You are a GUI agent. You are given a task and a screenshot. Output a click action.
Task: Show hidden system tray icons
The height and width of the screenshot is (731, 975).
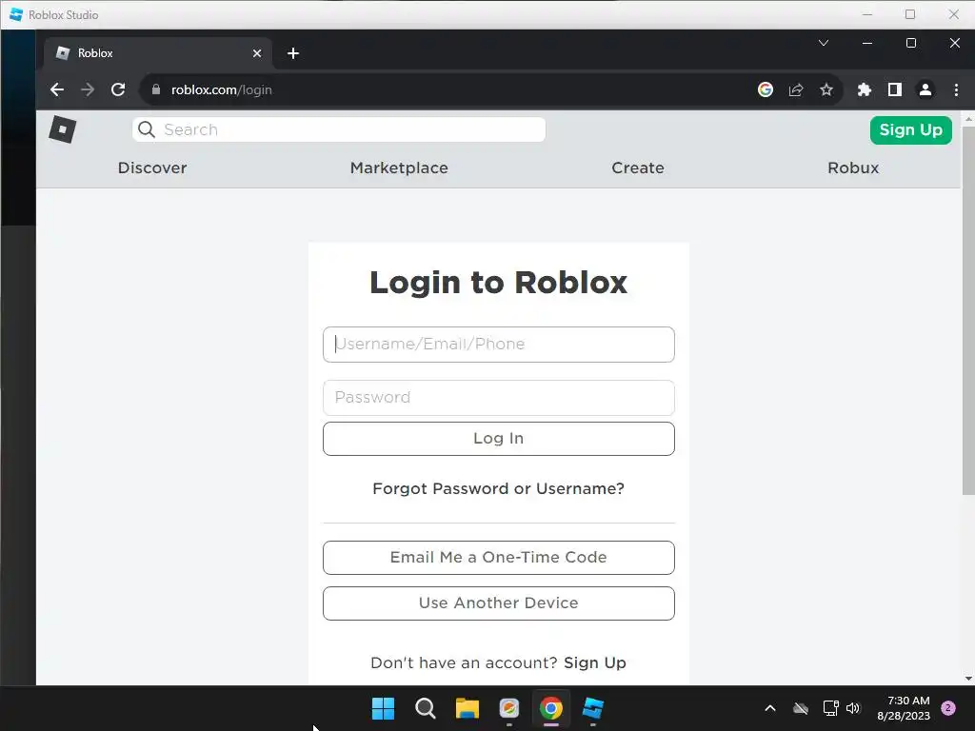[x=769, y=708]
